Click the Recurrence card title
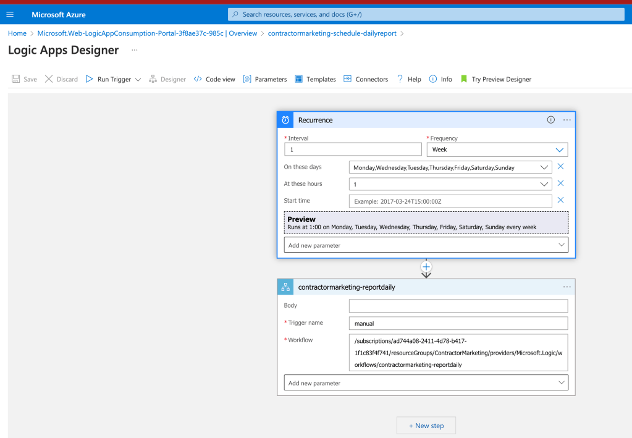Viewport: 632px width, 438px height. [x=315, y=120]
